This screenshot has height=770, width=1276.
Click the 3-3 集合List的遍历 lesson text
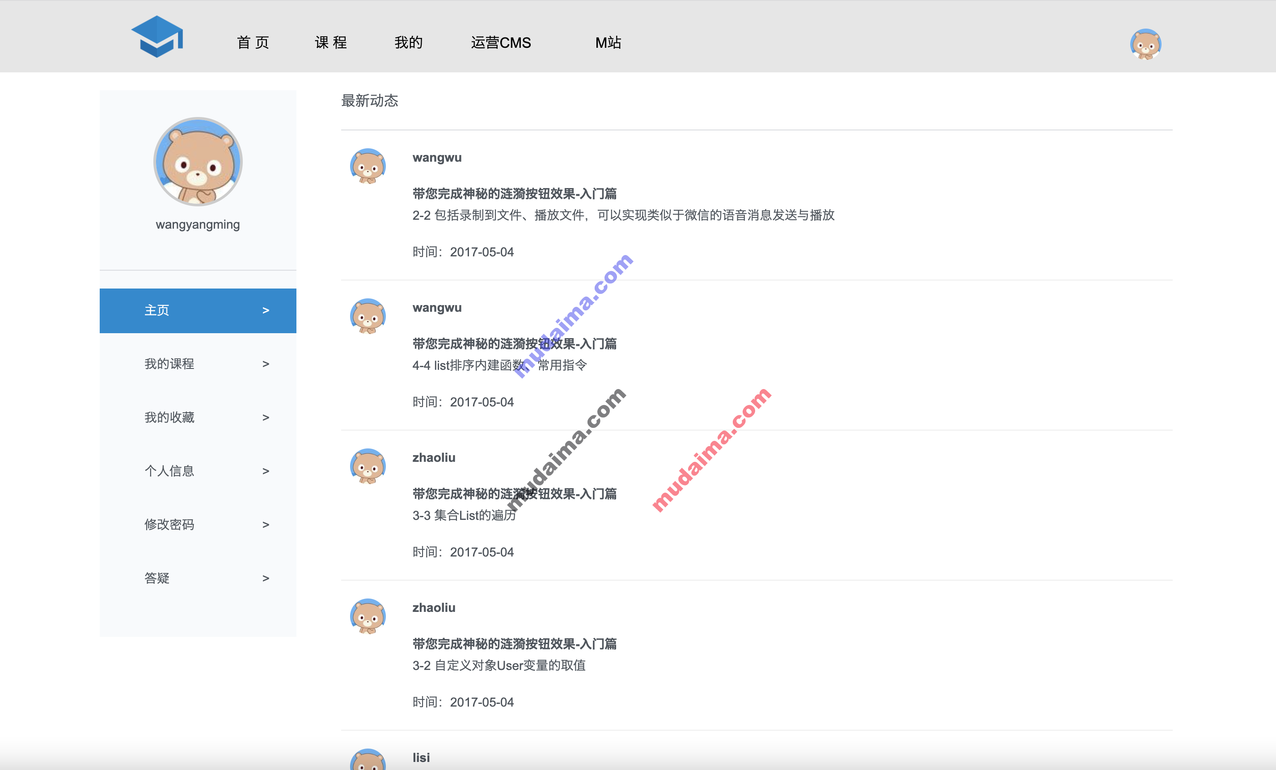pos(465,515)
